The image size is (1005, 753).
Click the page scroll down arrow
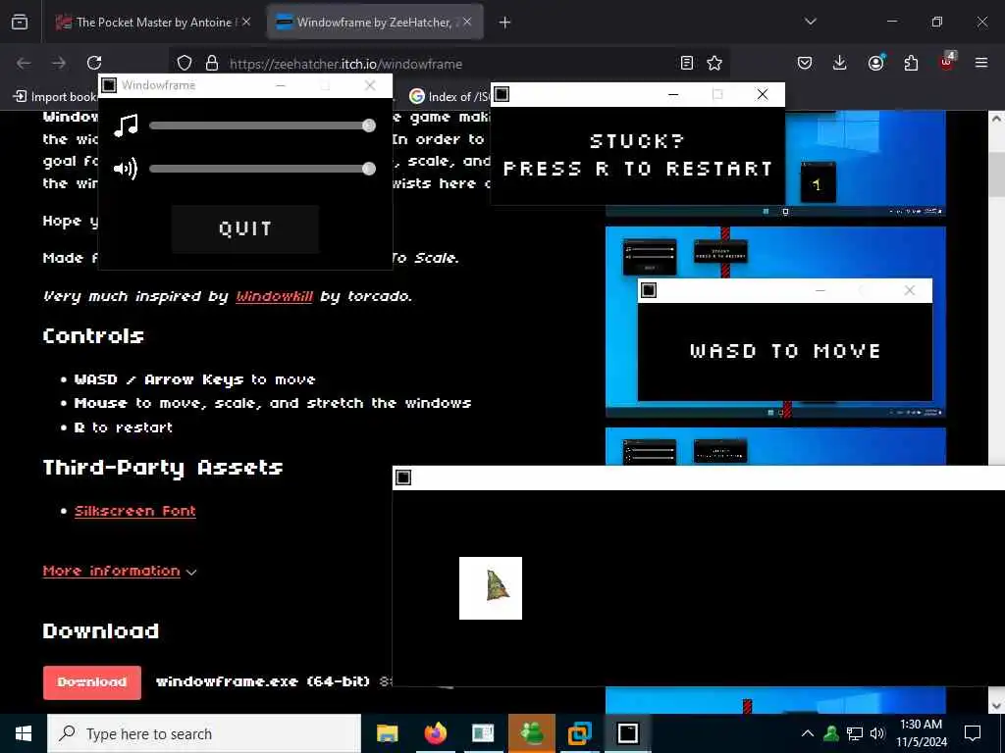pos(996,705)
